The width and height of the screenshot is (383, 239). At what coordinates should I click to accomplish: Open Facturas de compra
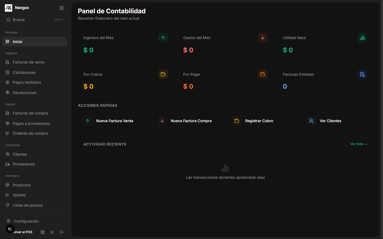pyautogui.click(x=35, y=113)
